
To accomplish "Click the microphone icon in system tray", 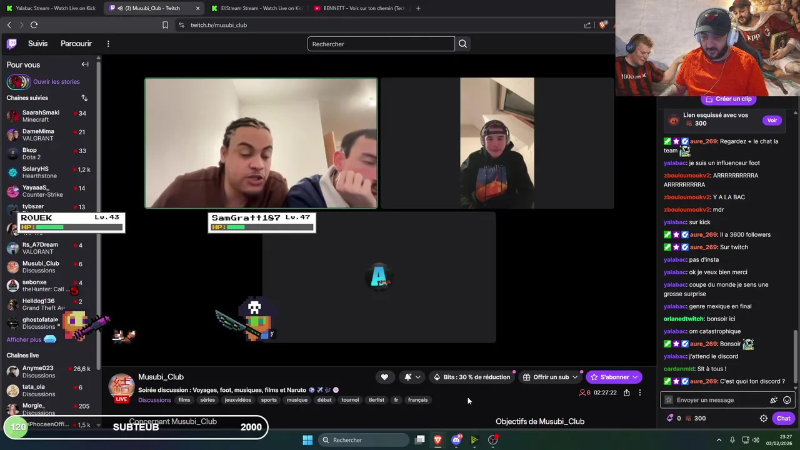I will coord(732,440).
